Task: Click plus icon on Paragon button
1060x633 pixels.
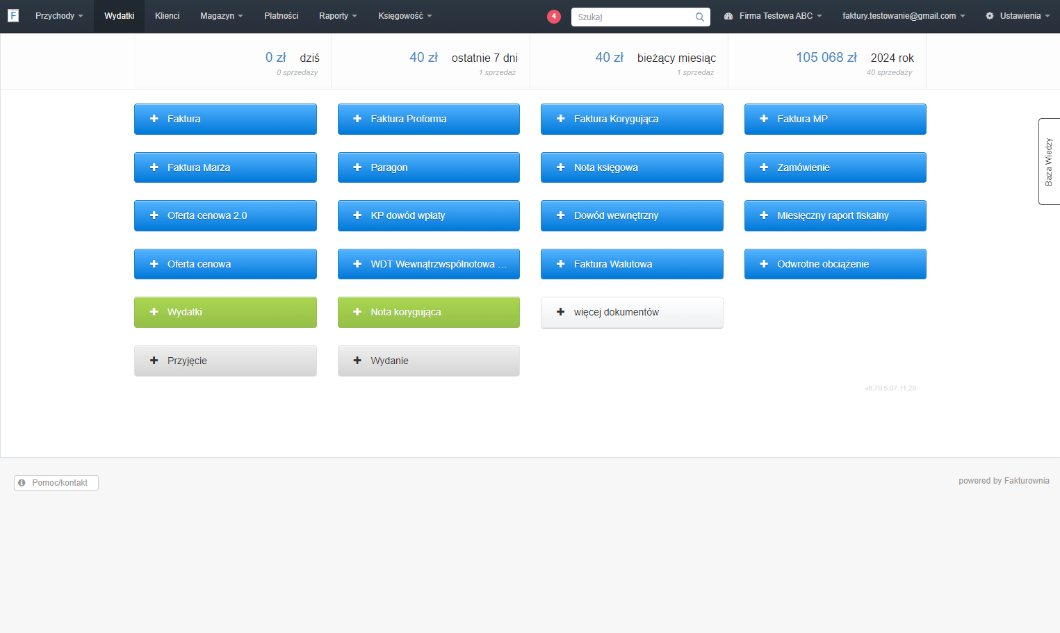Action: point(357,167)
